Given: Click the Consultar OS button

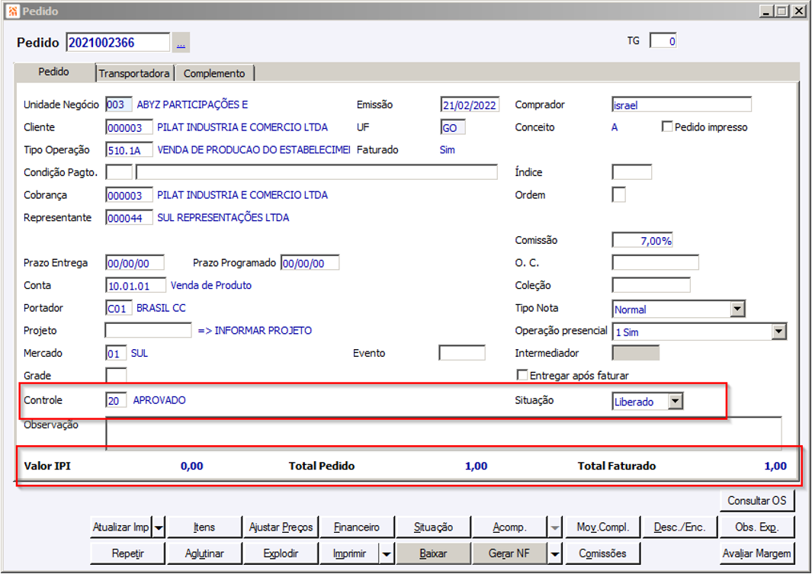Looking at the screenshot, I should click(756, 501).
